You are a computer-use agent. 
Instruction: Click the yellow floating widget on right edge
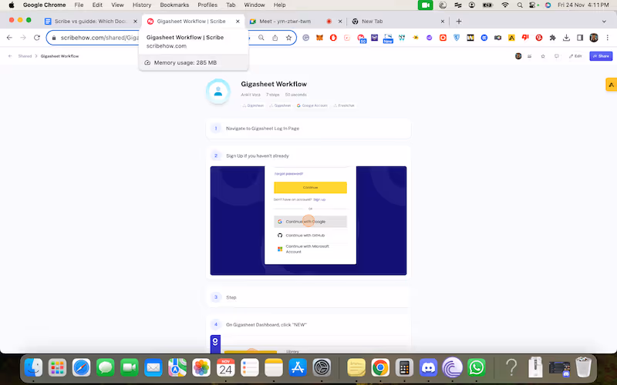tap(611, 85)
